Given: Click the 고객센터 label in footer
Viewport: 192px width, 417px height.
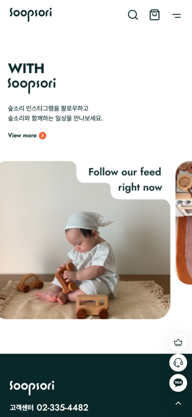Looking at the screenshot, I should pyautogui.click(x=22, y=408).
